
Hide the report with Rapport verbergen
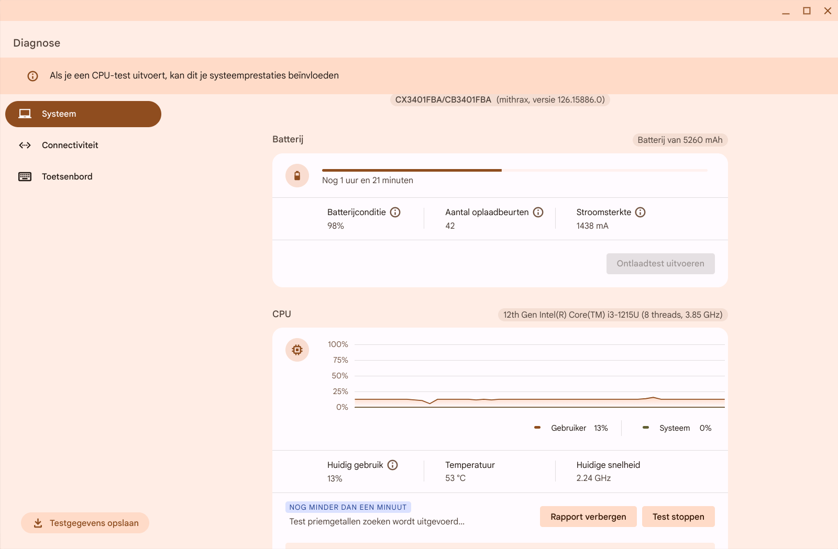point(588,517)
